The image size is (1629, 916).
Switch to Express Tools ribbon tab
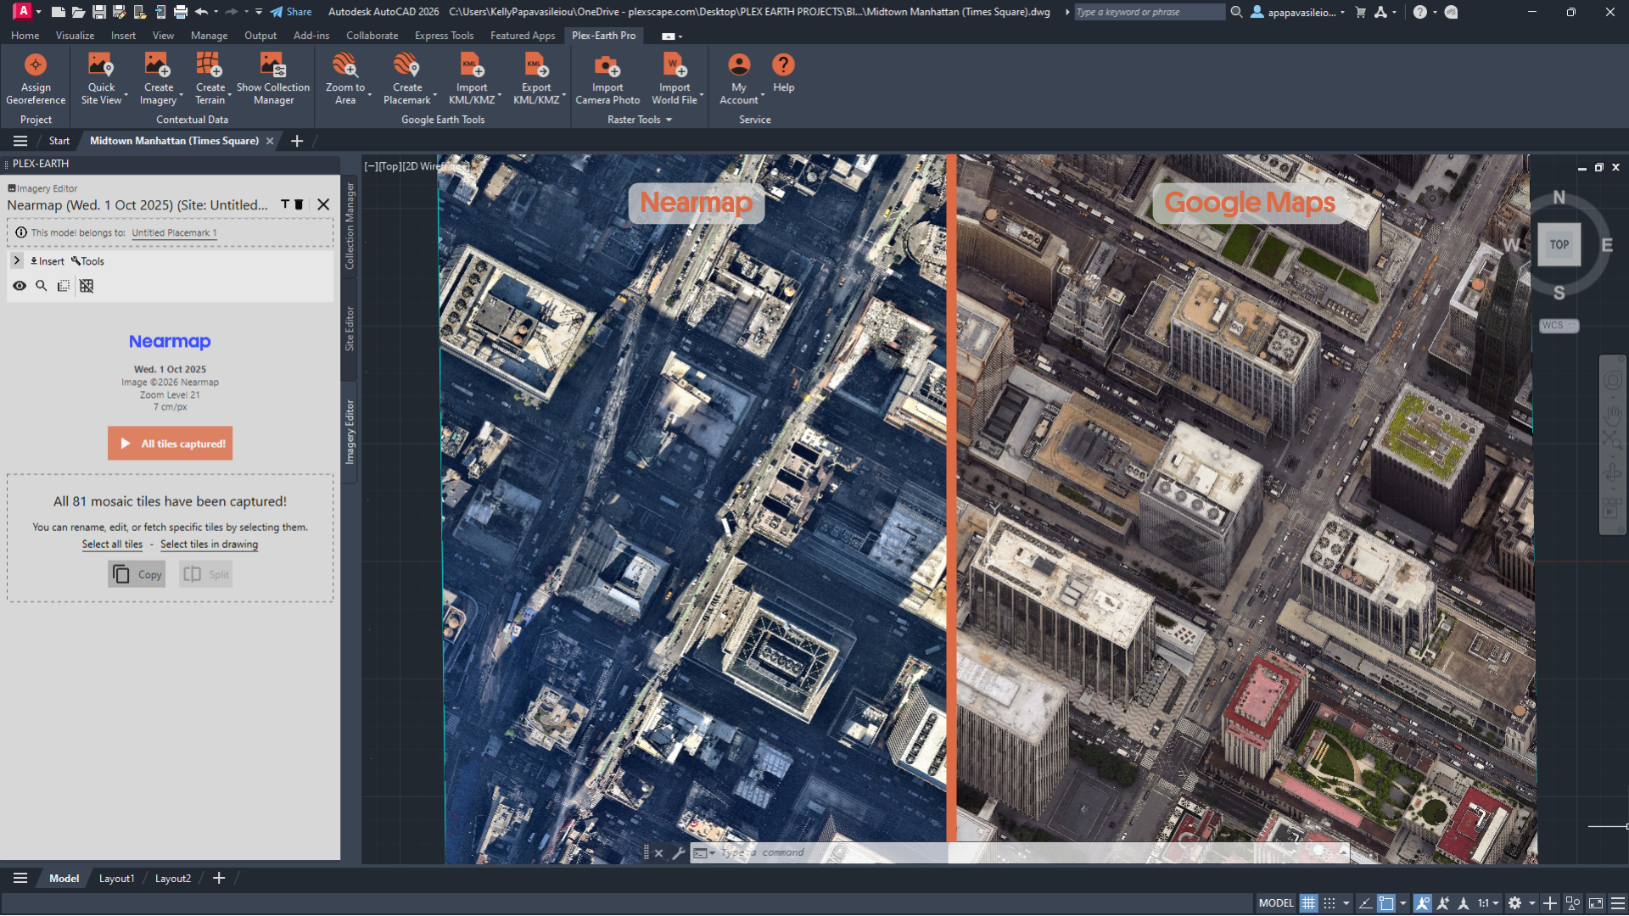[x=444, y=36]
